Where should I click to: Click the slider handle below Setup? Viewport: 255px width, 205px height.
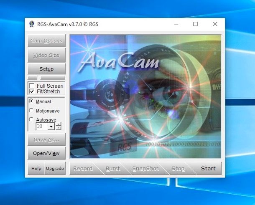tap(37, 78)
